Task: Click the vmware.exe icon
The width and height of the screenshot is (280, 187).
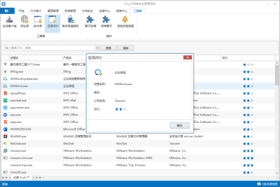Action: tap(5, 151)
